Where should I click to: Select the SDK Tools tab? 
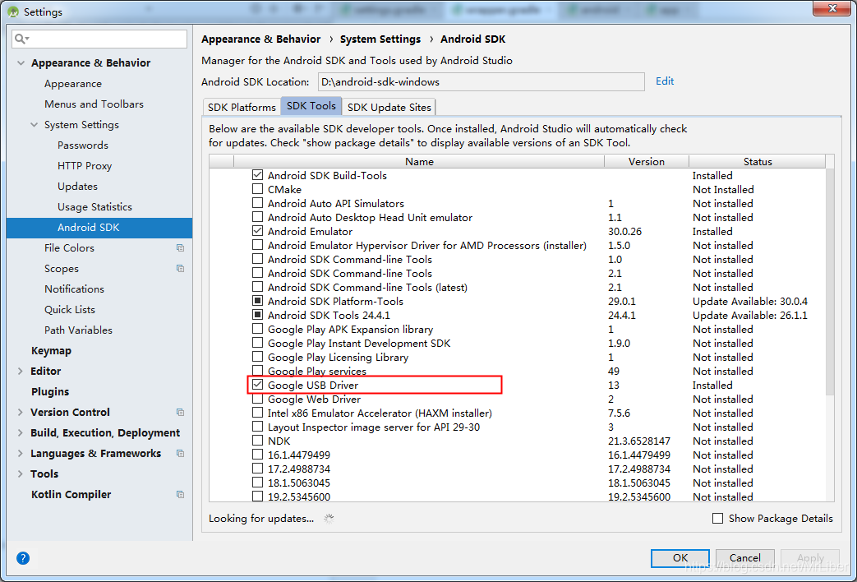[311, 106]
